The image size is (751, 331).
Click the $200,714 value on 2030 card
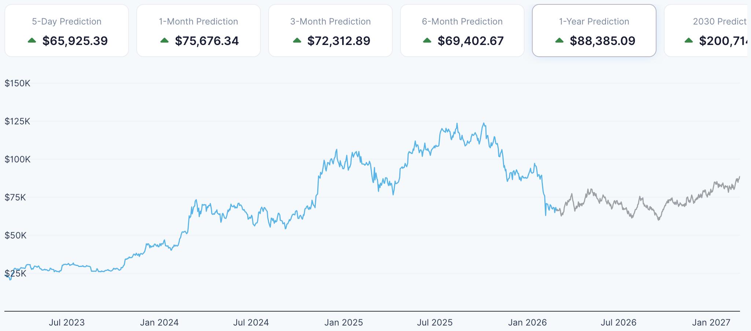coord(724,41)
